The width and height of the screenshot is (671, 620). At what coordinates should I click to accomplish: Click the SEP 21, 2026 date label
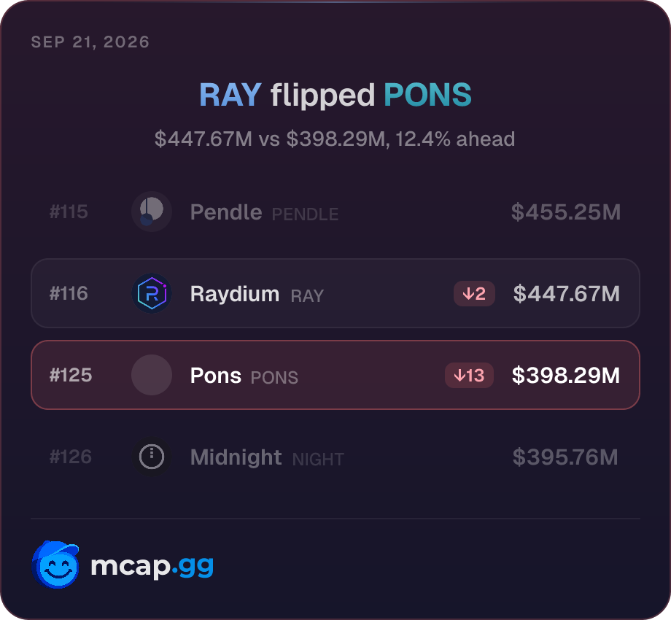90,42
